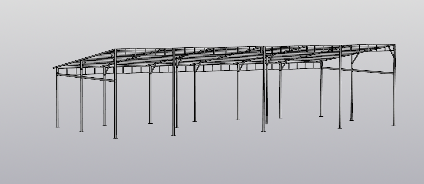This screenshot has width=424, height=184.
Task: Select the leftmost column of the structure
Action: (57, 100)
